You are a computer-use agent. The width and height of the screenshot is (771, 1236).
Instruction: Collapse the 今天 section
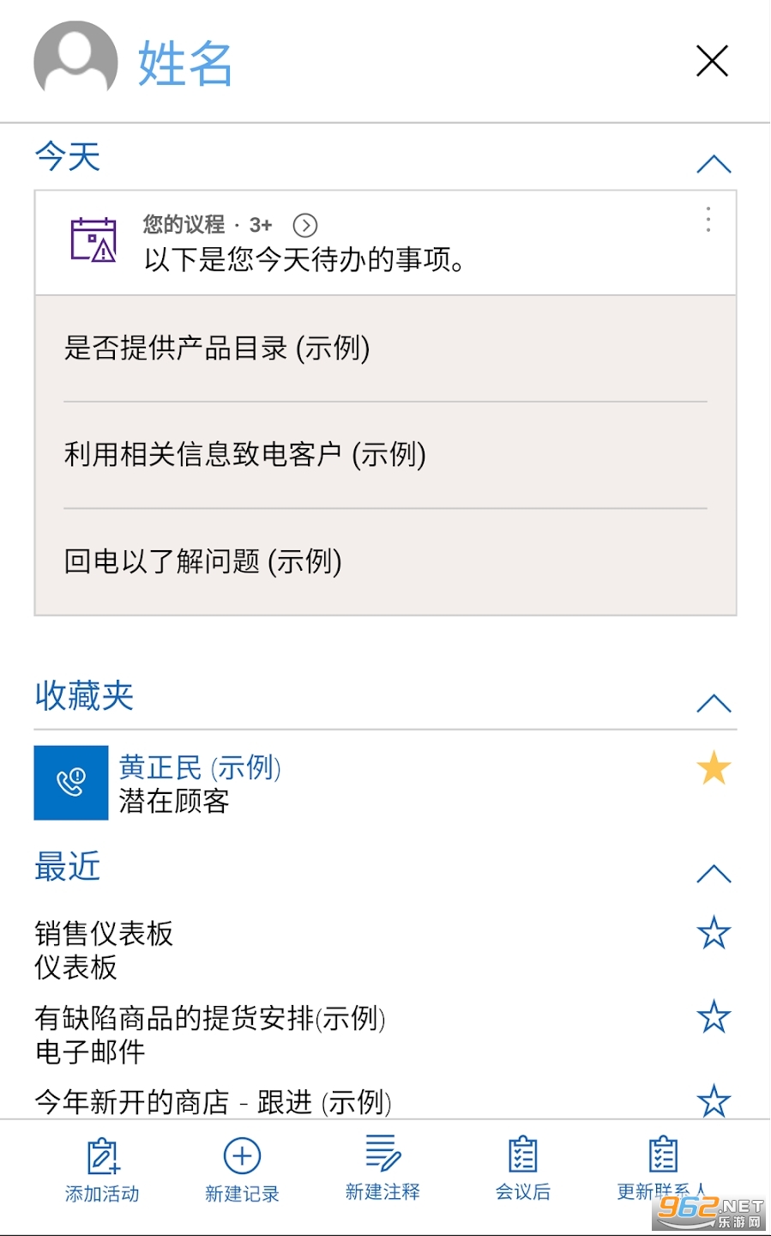coord(714,164)
